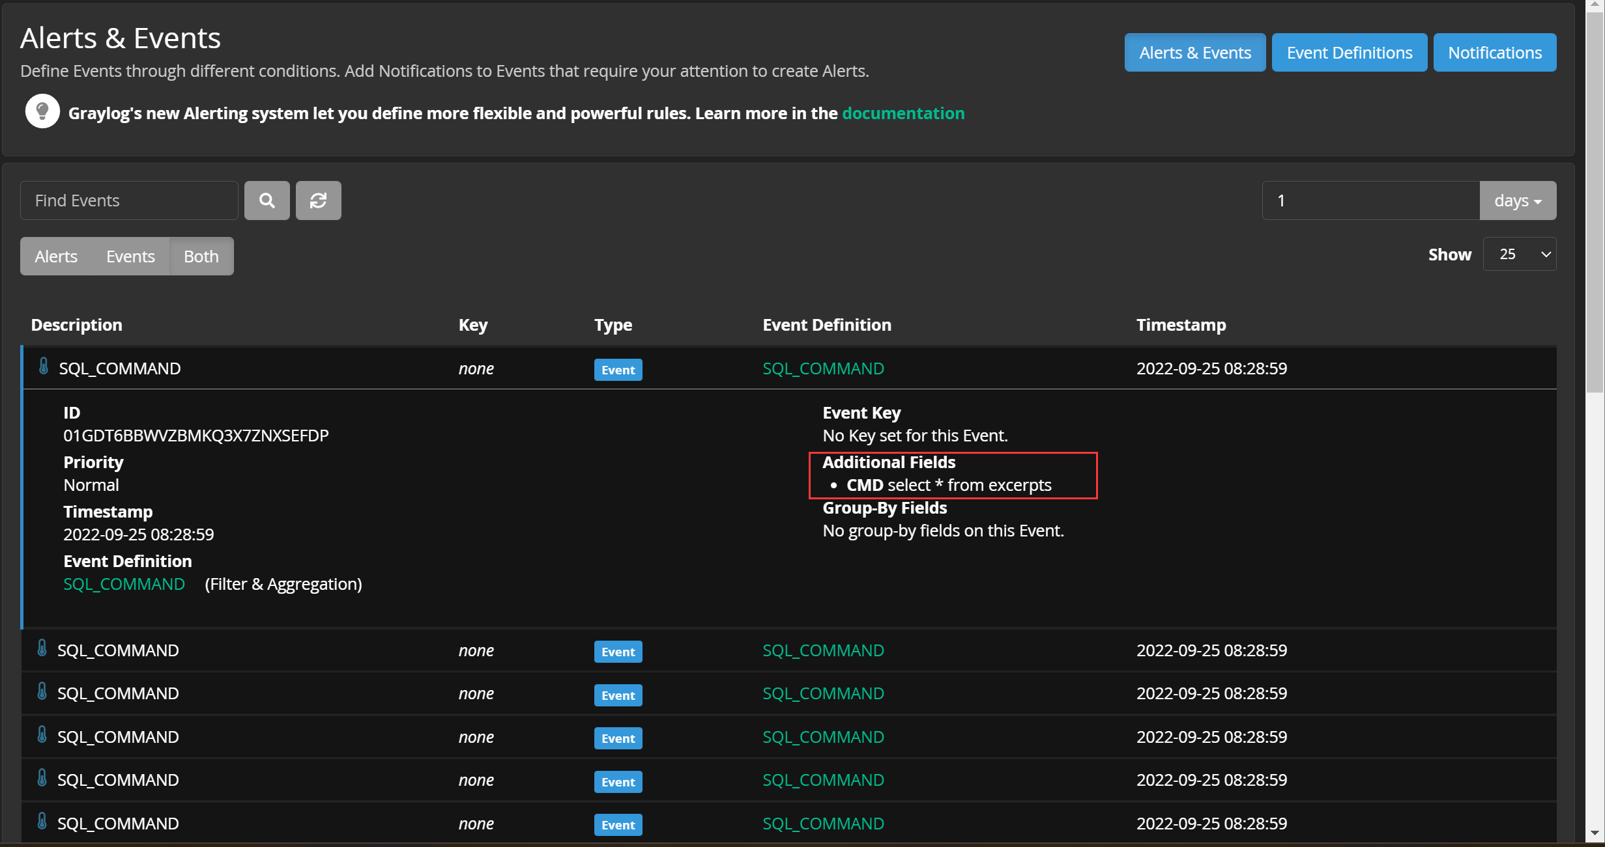Collapse the expanded SQL_COMMAND event row
The image size is (1605, 847).
point(789,368)
